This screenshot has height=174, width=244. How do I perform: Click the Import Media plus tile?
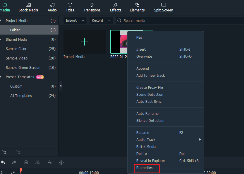coord(84,42)
